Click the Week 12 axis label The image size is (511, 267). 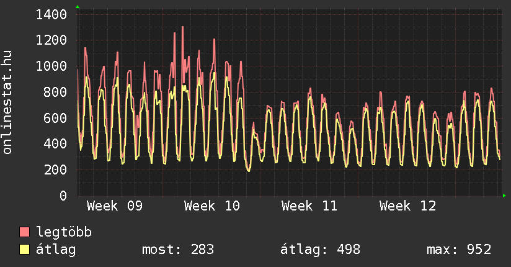(x=407, y=206)
